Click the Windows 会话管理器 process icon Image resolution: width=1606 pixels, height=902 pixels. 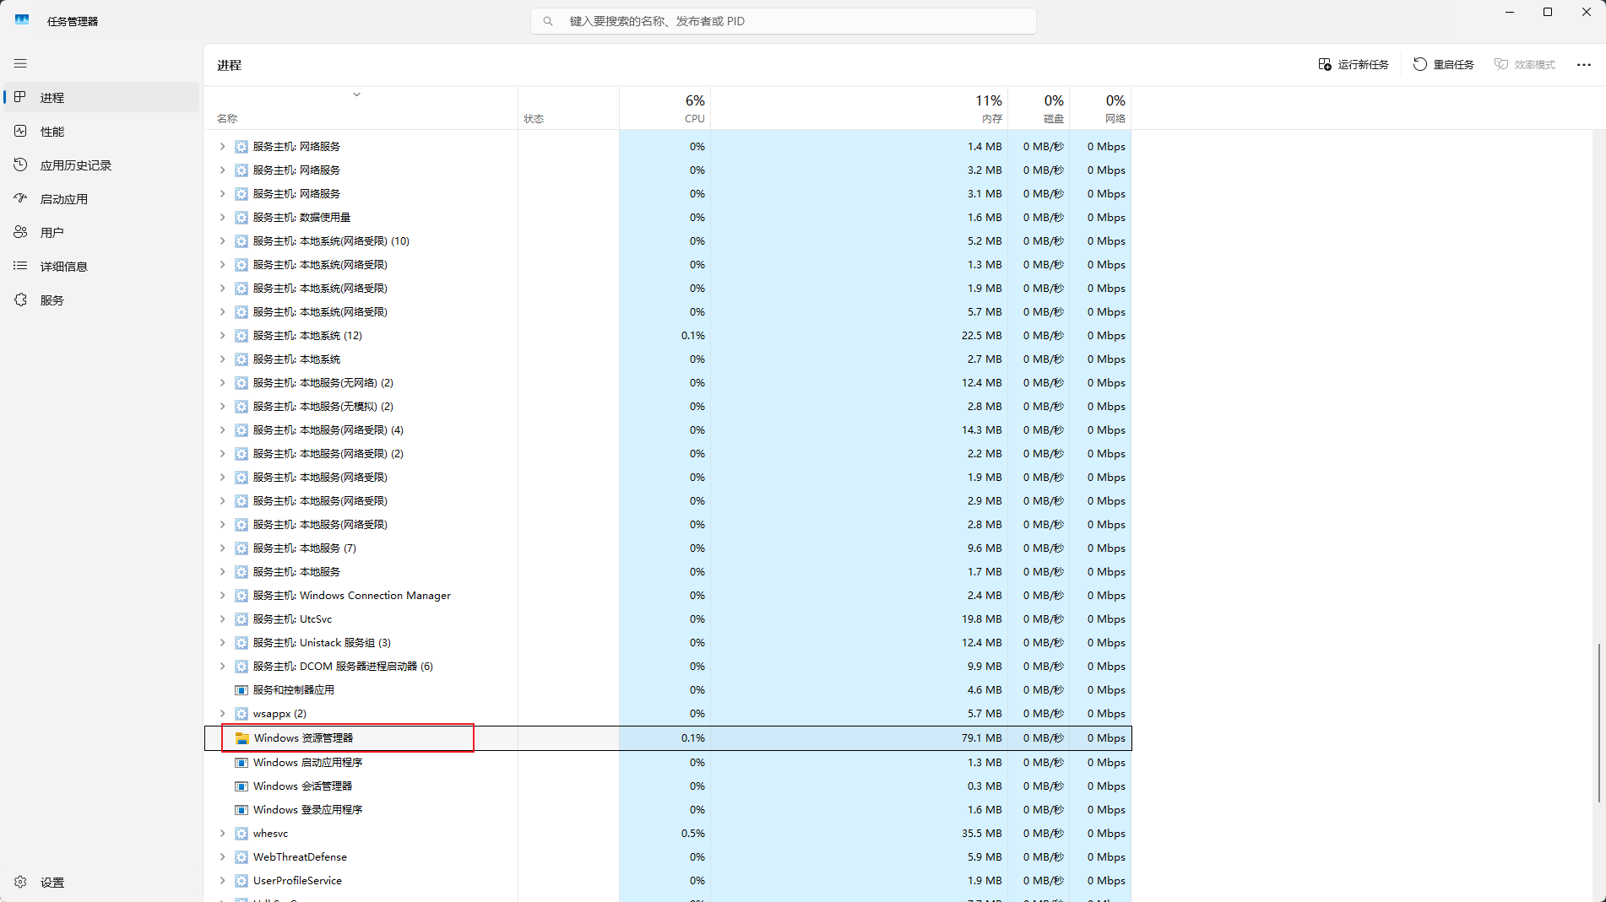[241, 786]
